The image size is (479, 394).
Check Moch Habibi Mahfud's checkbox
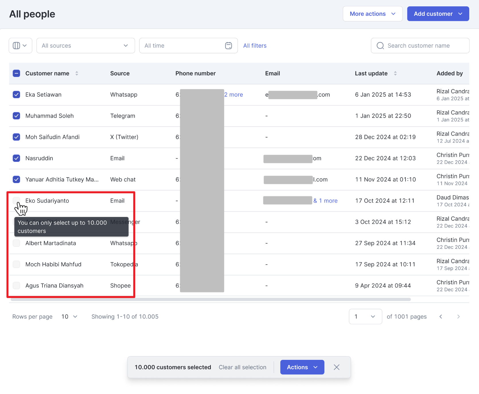click(16, 264)
